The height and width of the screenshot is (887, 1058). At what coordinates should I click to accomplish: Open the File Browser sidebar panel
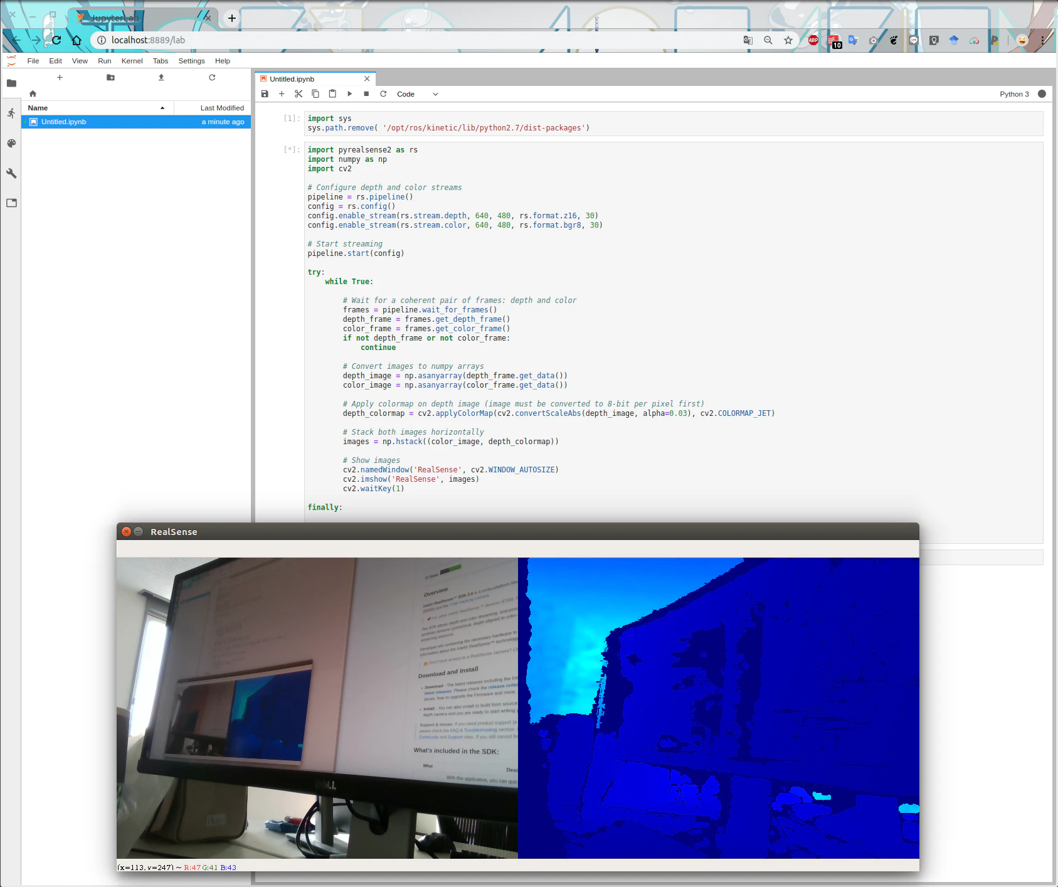pyautogui.click(x=11, y=83)
